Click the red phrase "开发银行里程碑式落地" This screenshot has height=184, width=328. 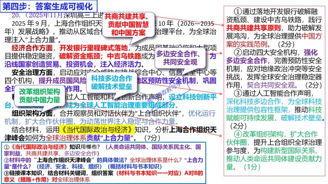point(94,48)
